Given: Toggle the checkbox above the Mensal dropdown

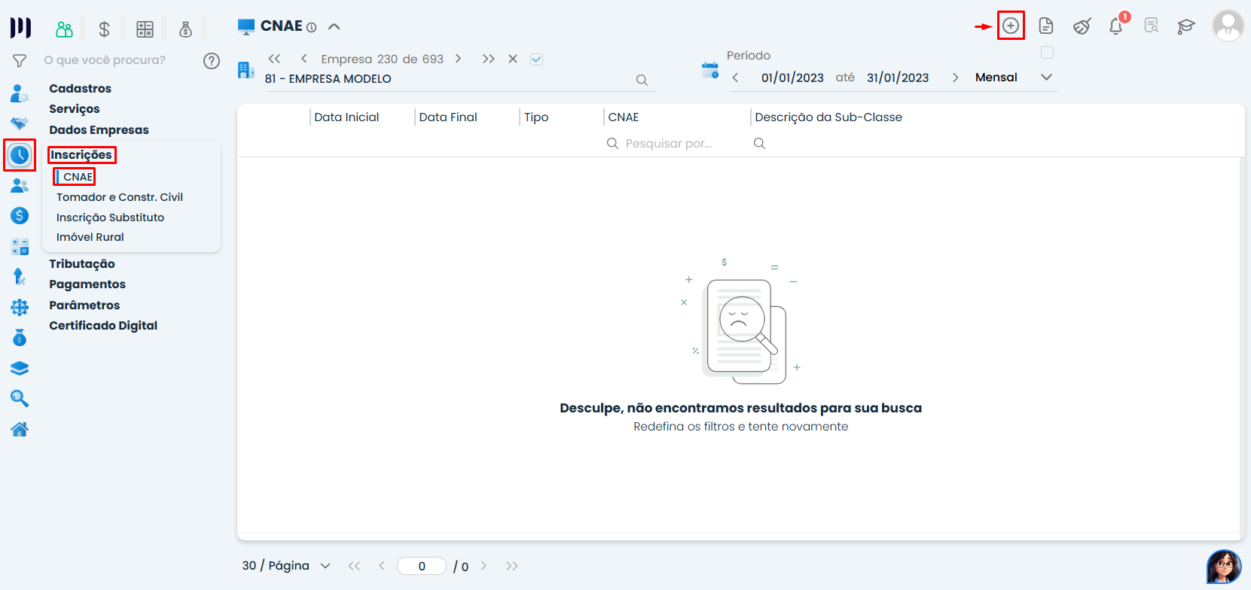Looking at the screenshot, I should 1047,53.
